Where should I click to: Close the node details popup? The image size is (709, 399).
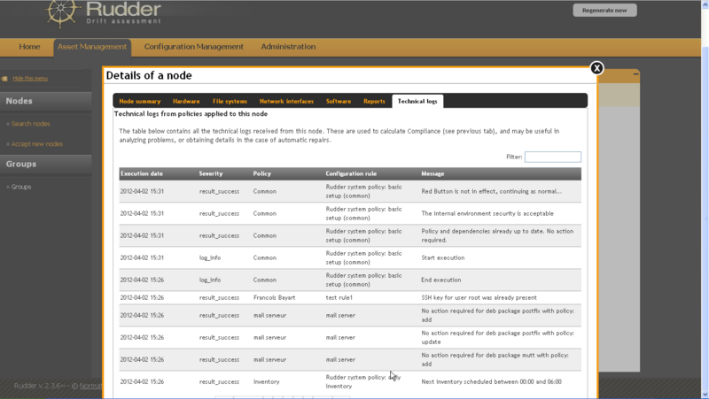pos(596,68)
